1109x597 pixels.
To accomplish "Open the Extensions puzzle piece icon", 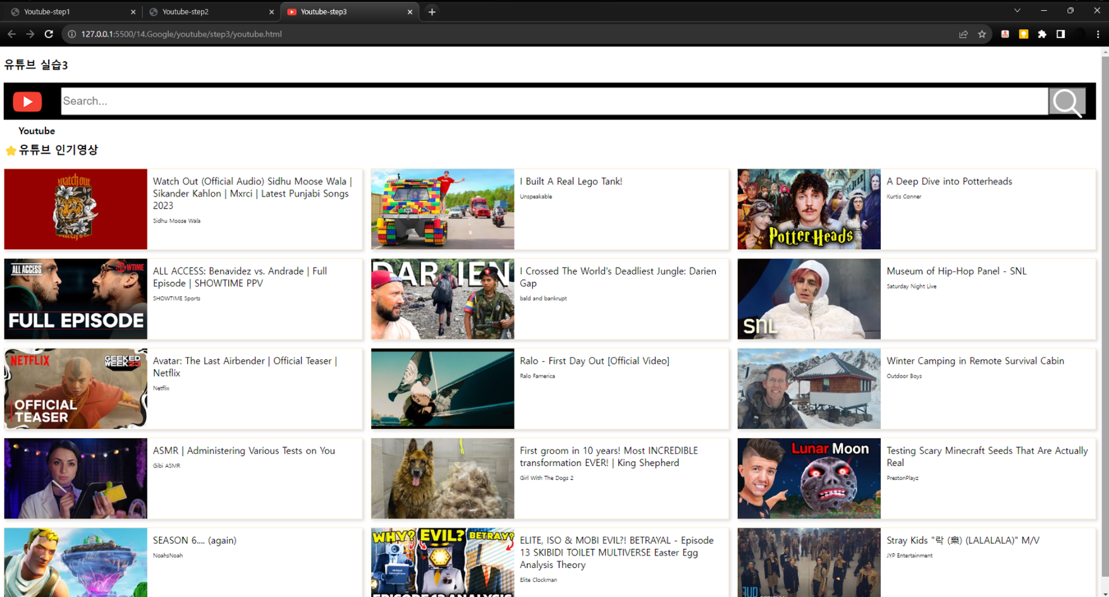I will point(1042,34).
